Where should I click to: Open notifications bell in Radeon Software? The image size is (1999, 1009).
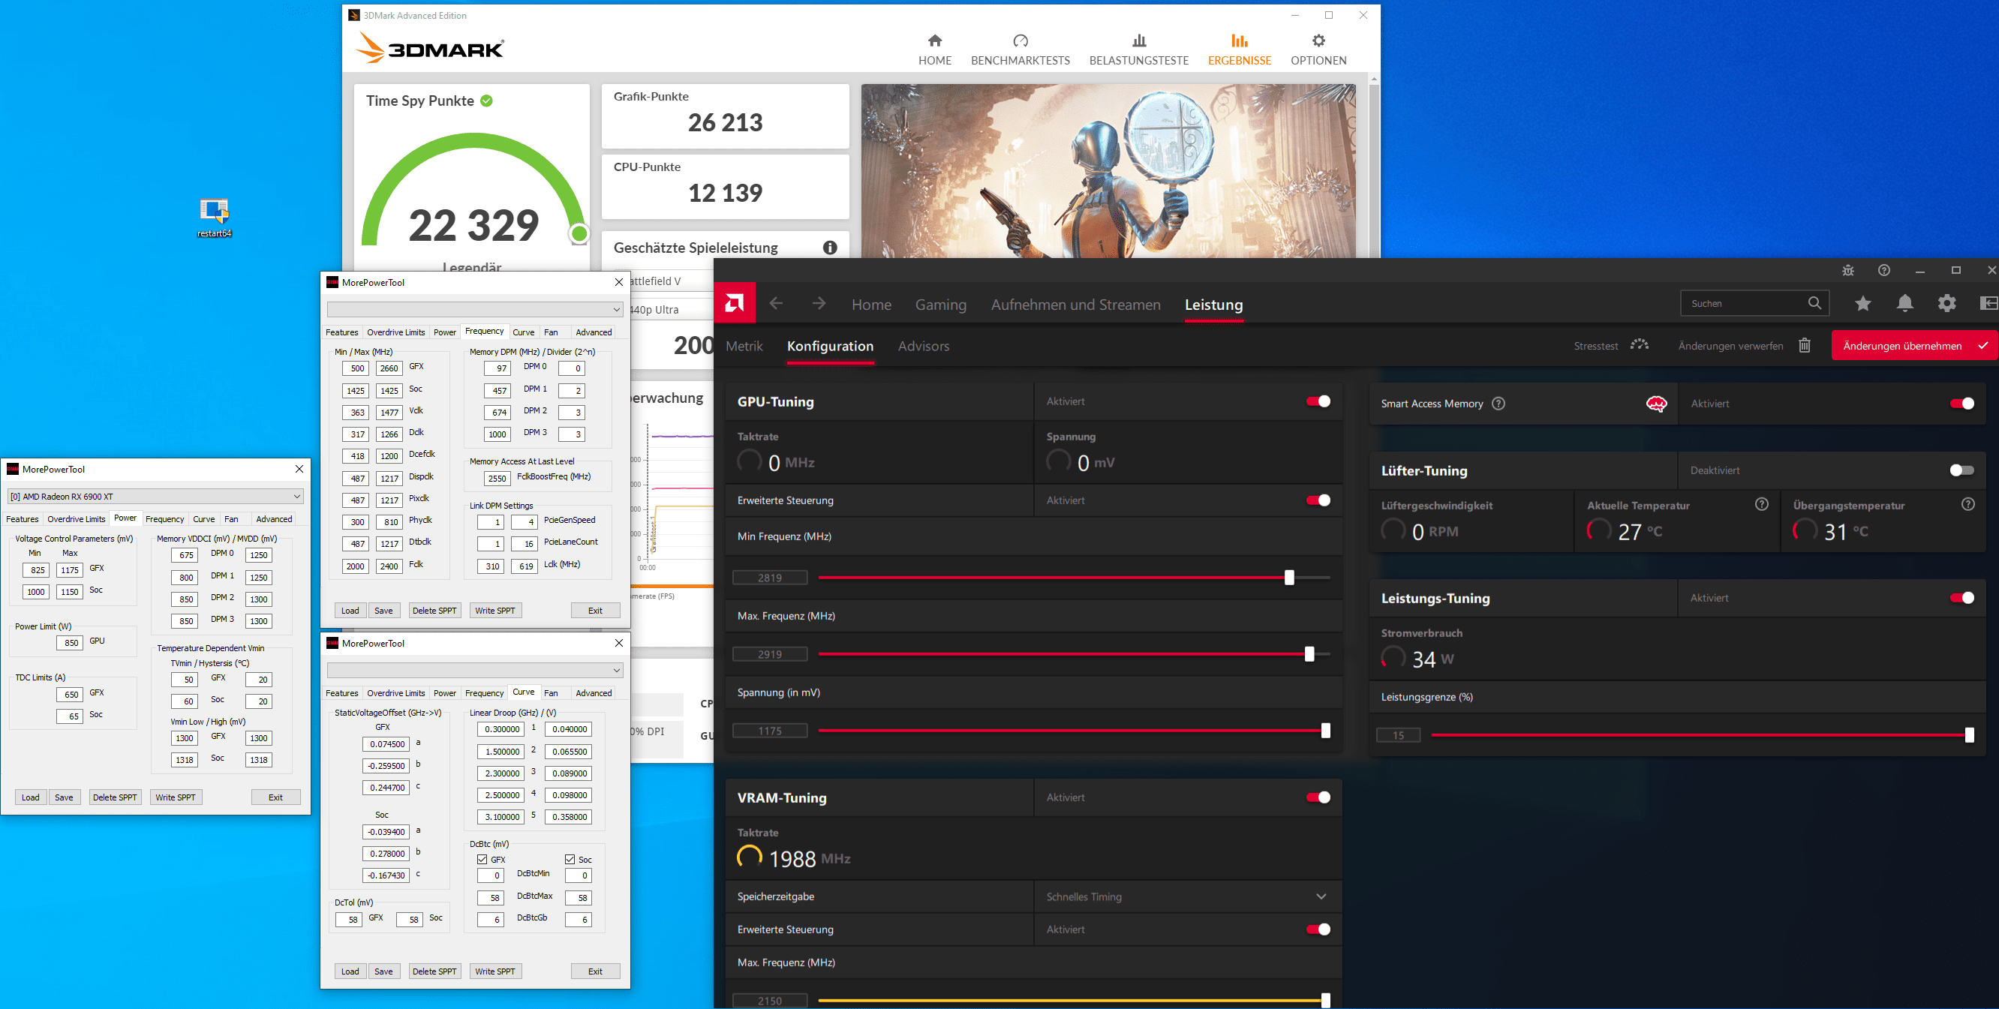pyautogui.click(x=1904, y=303)
